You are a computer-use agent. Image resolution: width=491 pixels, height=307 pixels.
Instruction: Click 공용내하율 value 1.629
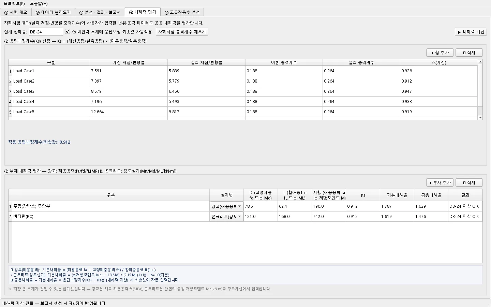tap(431, 206)
